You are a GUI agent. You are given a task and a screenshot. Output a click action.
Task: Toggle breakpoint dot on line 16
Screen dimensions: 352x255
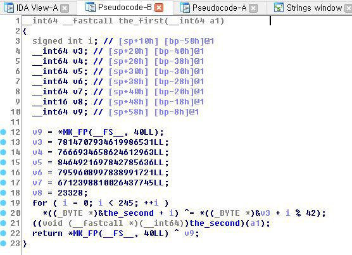pyautogui.click(x=3, y=173)
